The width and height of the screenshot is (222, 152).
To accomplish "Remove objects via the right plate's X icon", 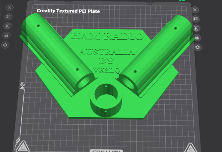I will [x=195, y=10].
